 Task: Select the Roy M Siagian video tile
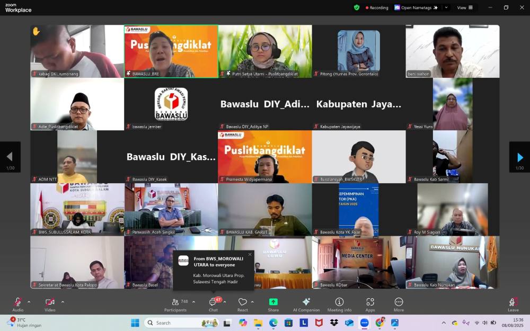[x=453, y=209]
